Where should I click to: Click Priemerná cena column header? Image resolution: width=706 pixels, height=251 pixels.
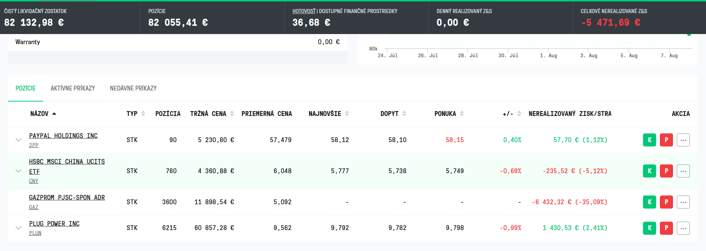(x=267, y=114)
